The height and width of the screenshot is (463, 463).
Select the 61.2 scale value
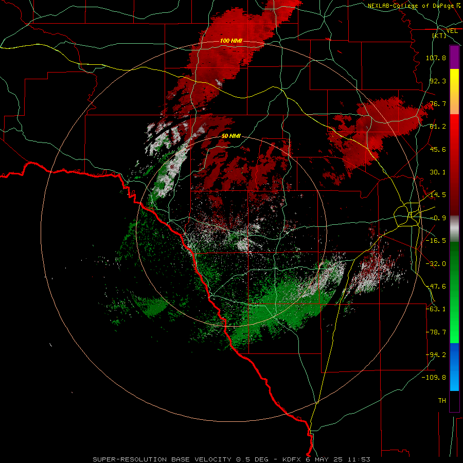pyautogui.click(x=438, y=127)
